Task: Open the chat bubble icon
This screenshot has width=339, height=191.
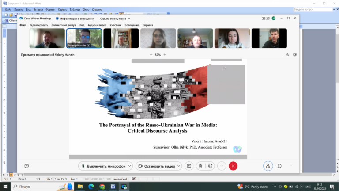Action: click(279, 166)
